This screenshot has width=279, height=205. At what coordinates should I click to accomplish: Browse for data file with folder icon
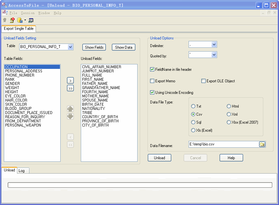[262, 144]
